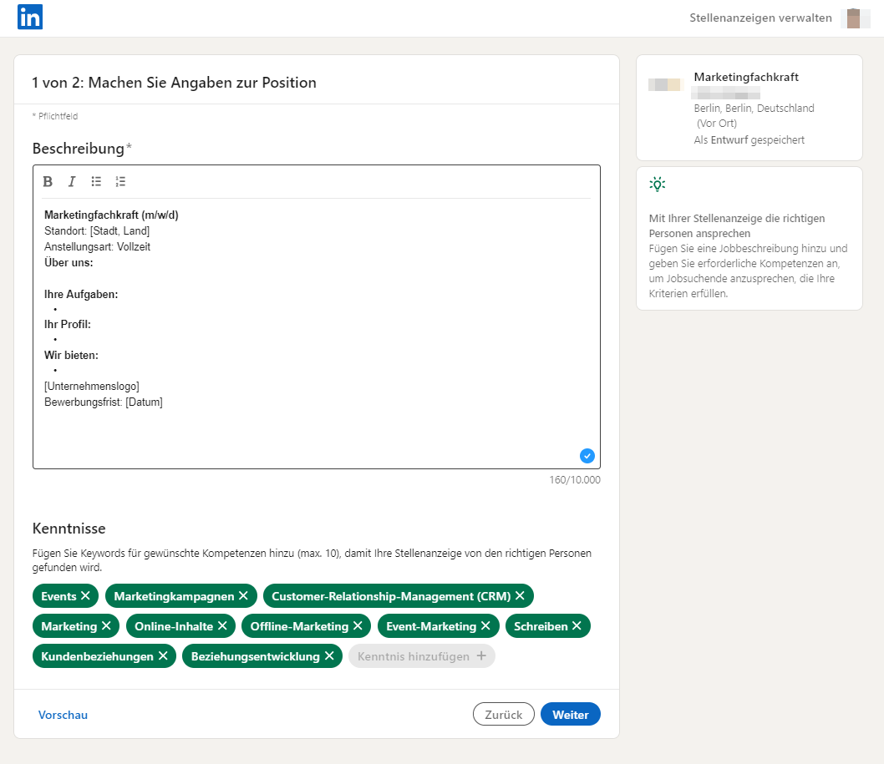Click the Zurück button
This screenshot has width=884, height=764.
tap(503, 714)
